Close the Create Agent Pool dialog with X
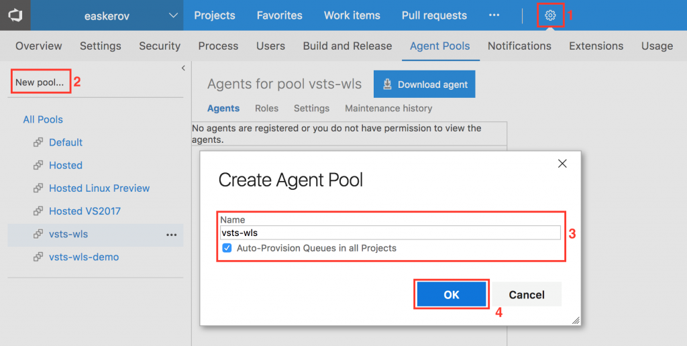Viewport: 687px width, 346px height. pyautogui.click(x=562, y=164)
